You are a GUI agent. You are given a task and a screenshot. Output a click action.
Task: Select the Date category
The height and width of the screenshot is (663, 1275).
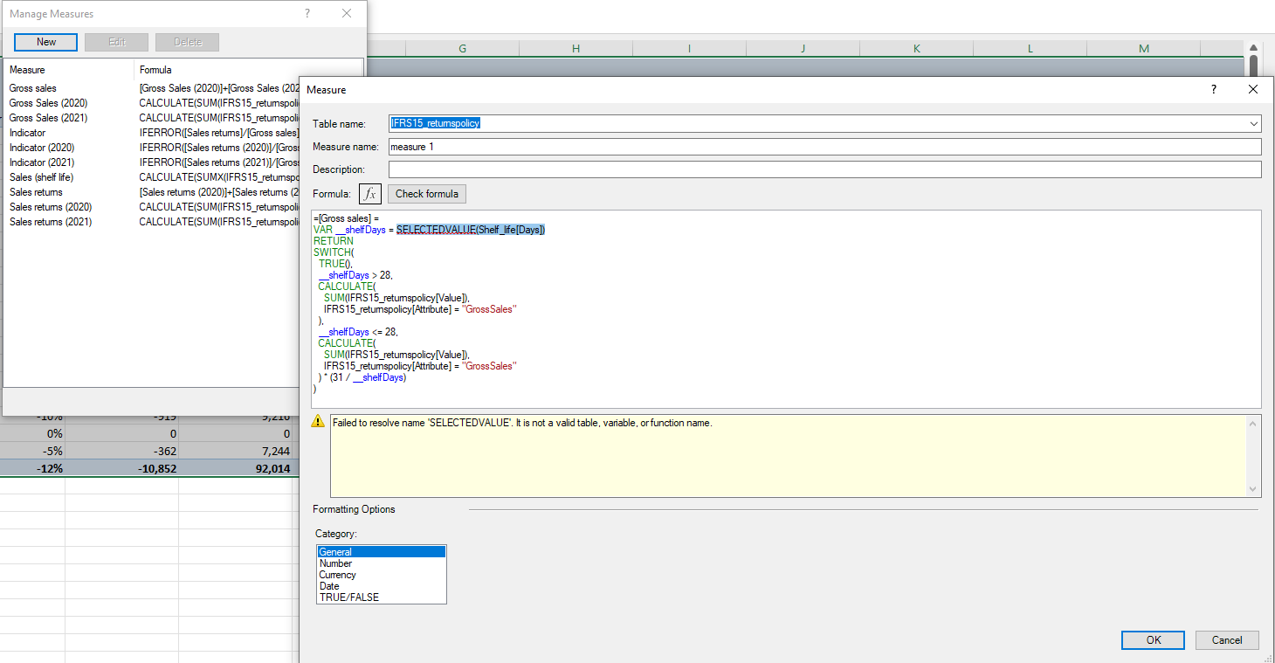click(x=382, y=586)
